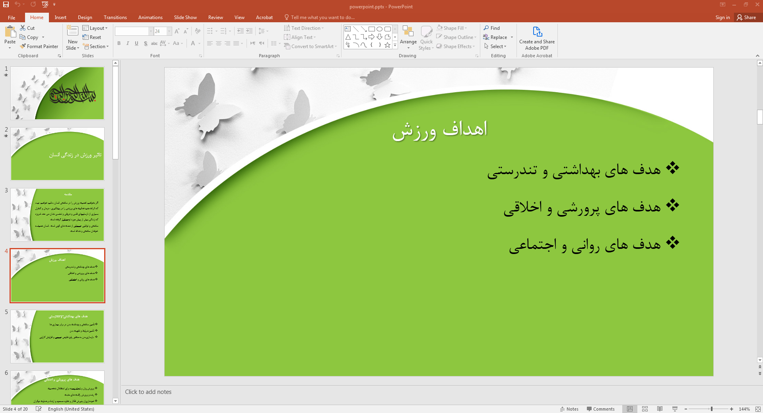763x413 pixels.
Task: Click the Format Painter brush icon
Action: [23, 46]
